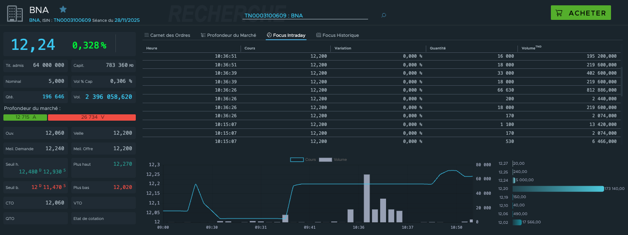Click the stock search input field
This screenshot has width=628, height=235.
pyautogui.click(x=305, y=16)
